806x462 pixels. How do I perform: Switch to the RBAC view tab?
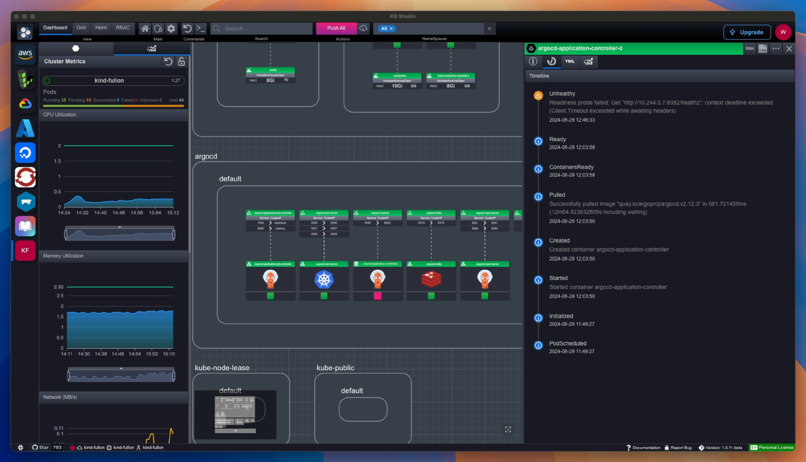point(123,28)
